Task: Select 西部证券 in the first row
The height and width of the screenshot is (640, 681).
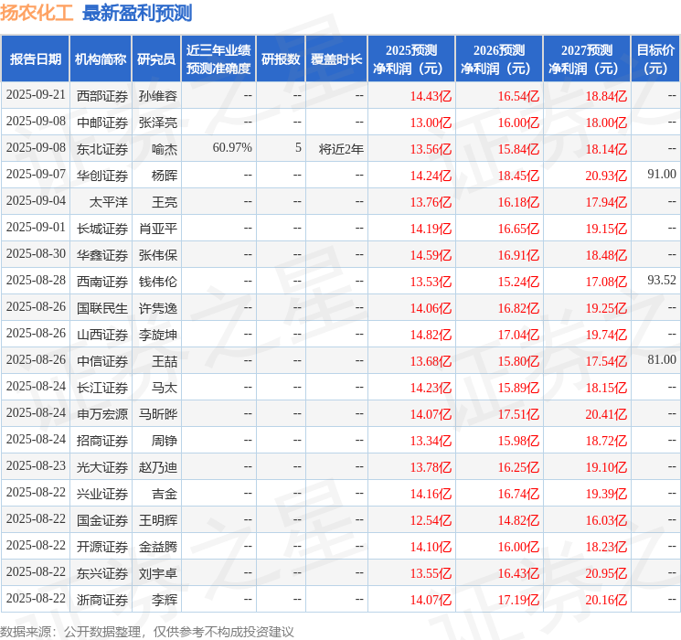Action: [102, 96]
